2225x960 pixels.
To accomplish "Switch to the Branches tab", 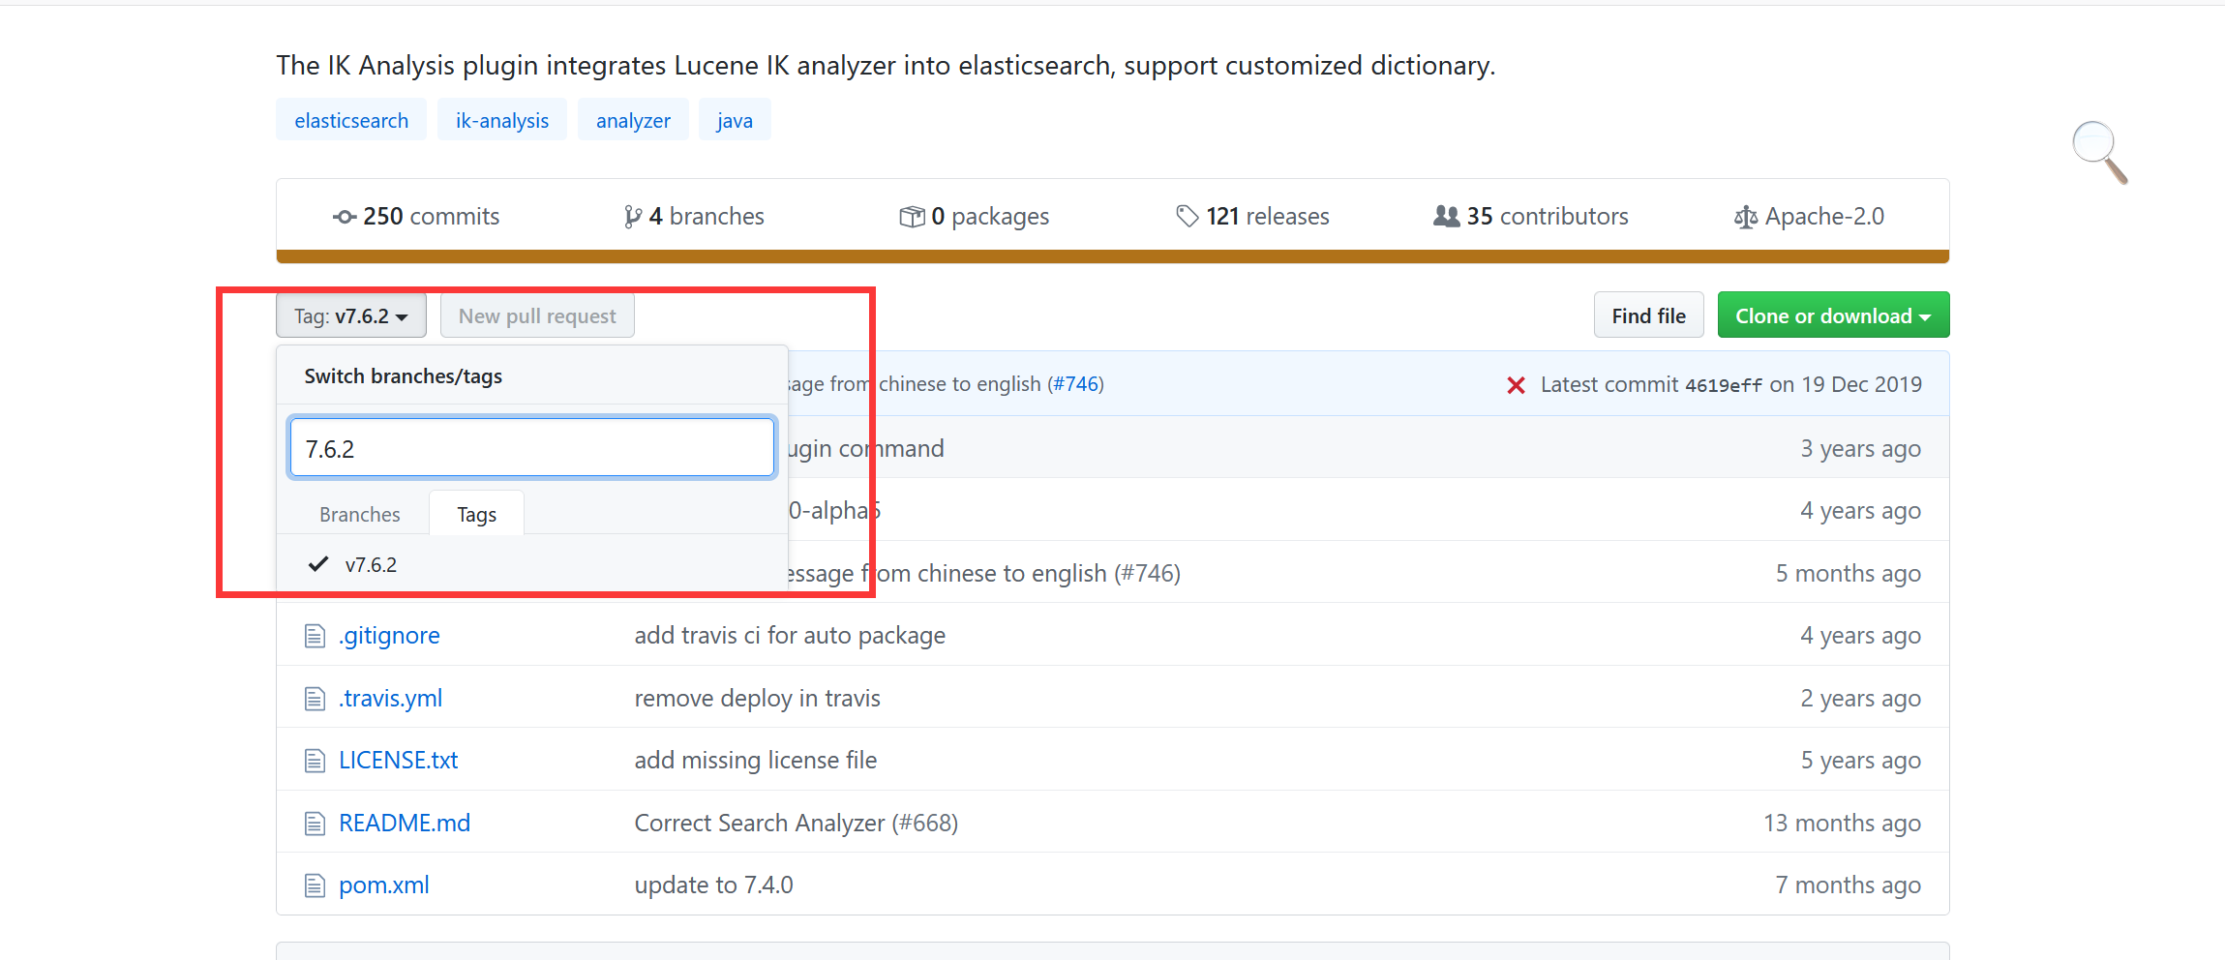I will (359, 514).
